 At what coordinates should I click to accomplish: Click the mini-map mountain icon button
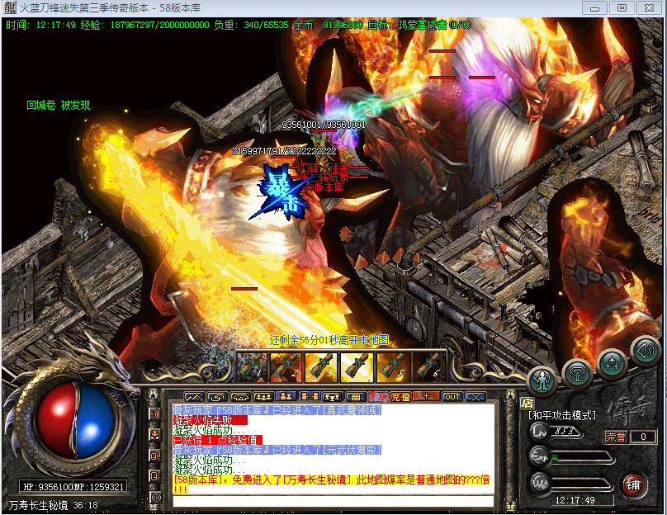[194, 397]
